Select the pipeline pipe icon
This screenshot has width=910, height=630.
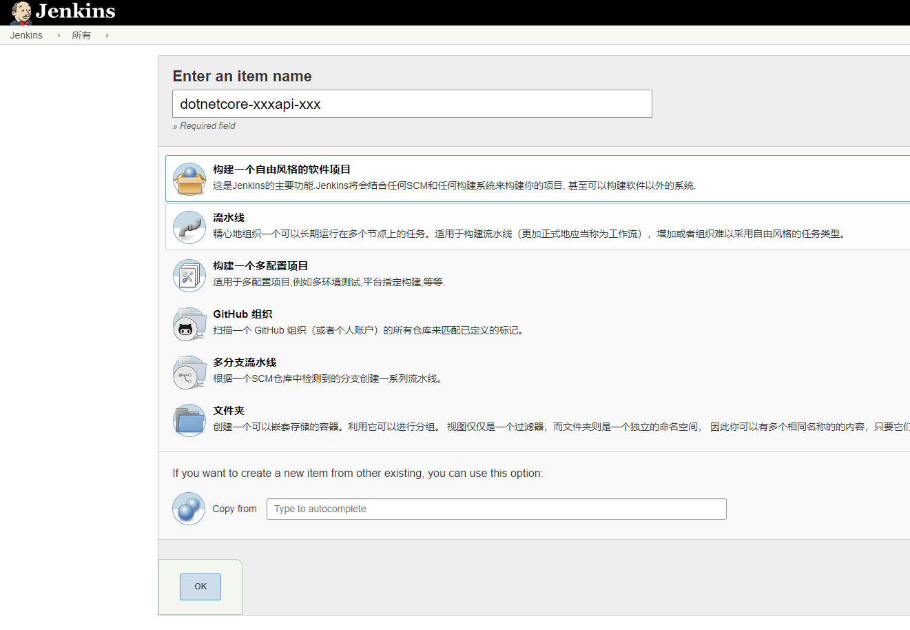coord(189,227)
